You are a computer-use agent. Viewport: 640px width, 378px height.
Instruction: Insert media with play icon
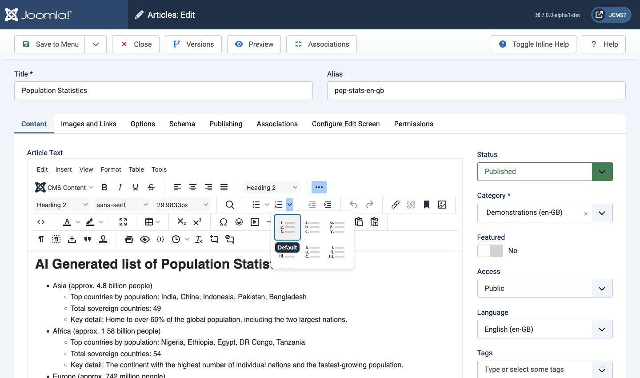[255, 222]
